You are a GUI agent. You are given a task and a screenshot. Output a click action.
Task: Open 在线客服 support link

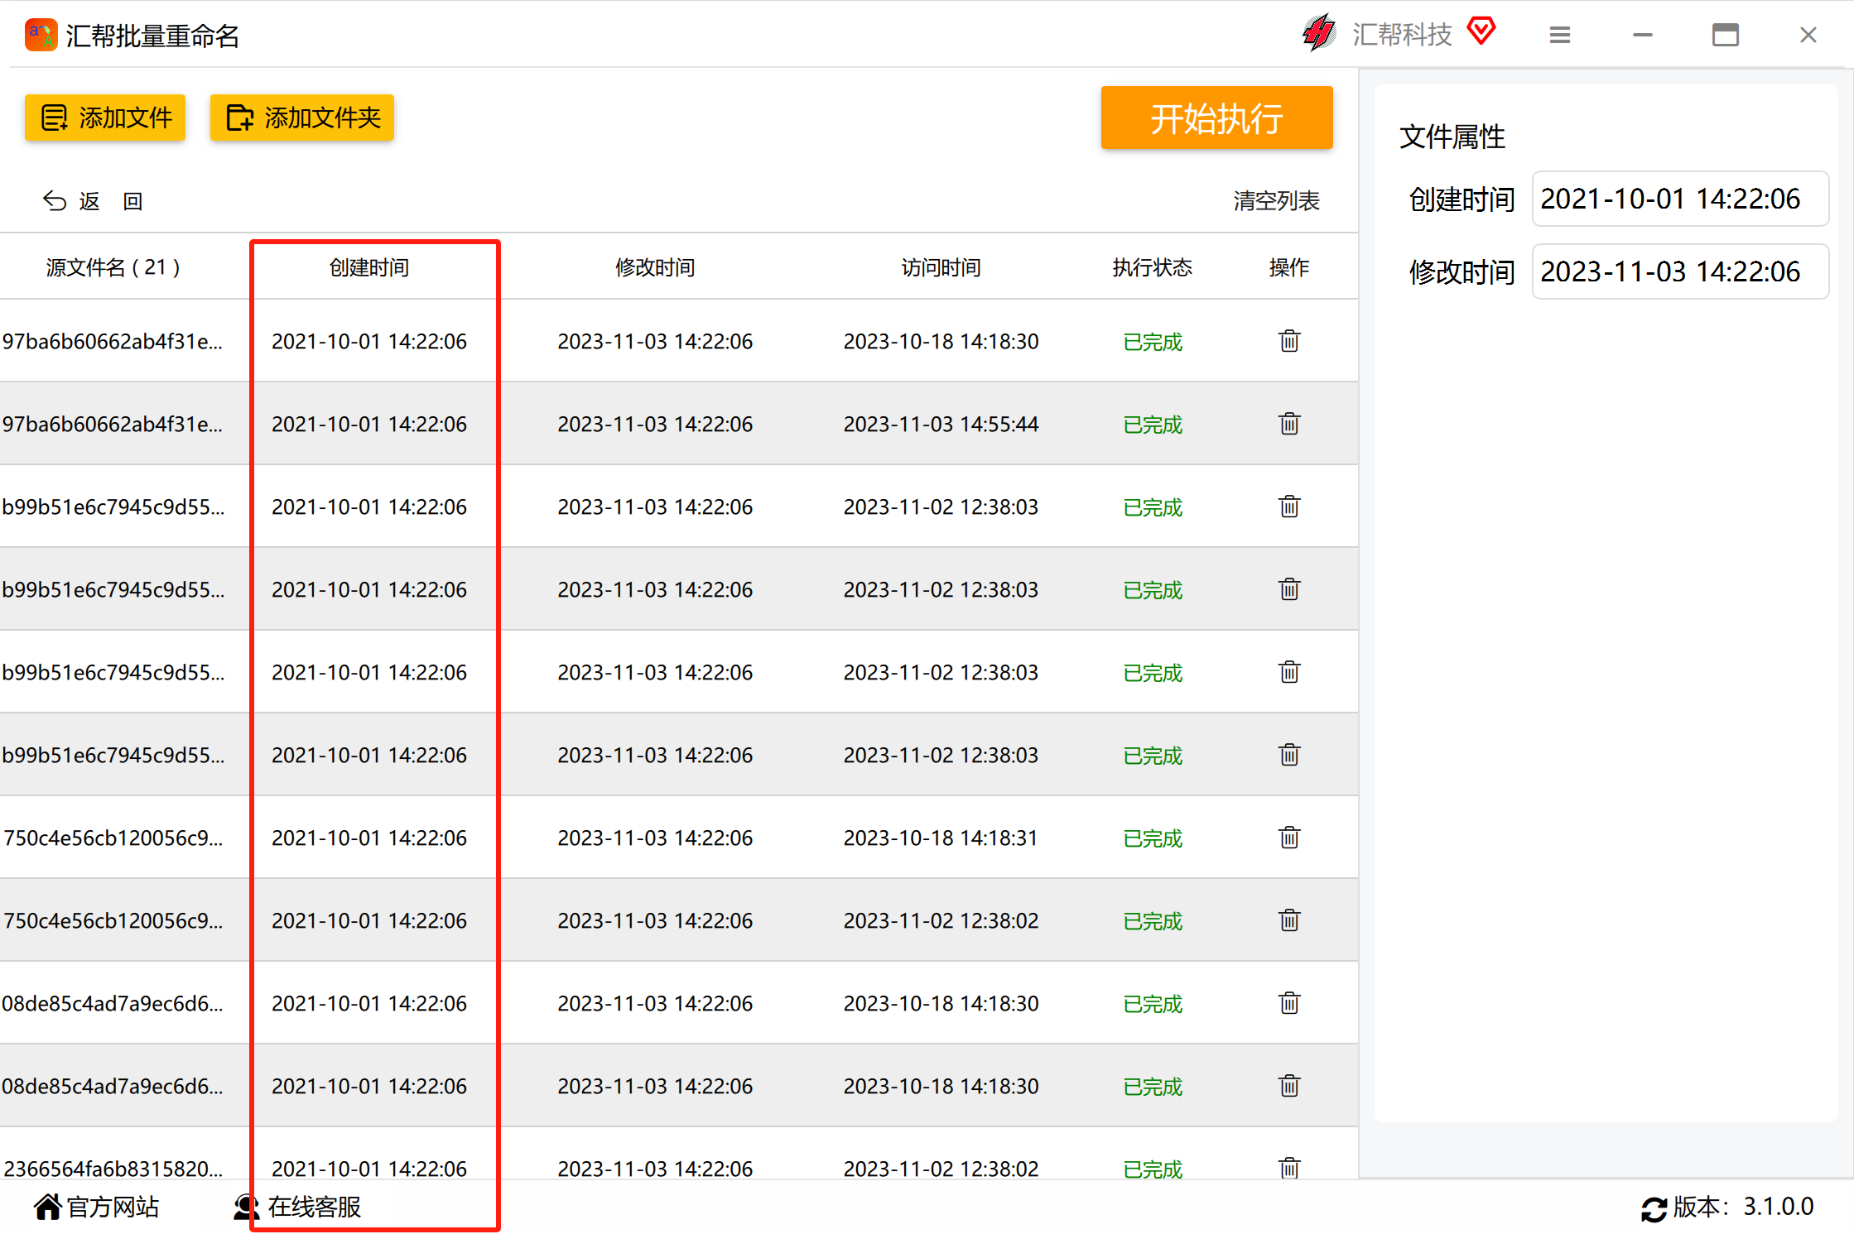click(x=297, y=1207)
